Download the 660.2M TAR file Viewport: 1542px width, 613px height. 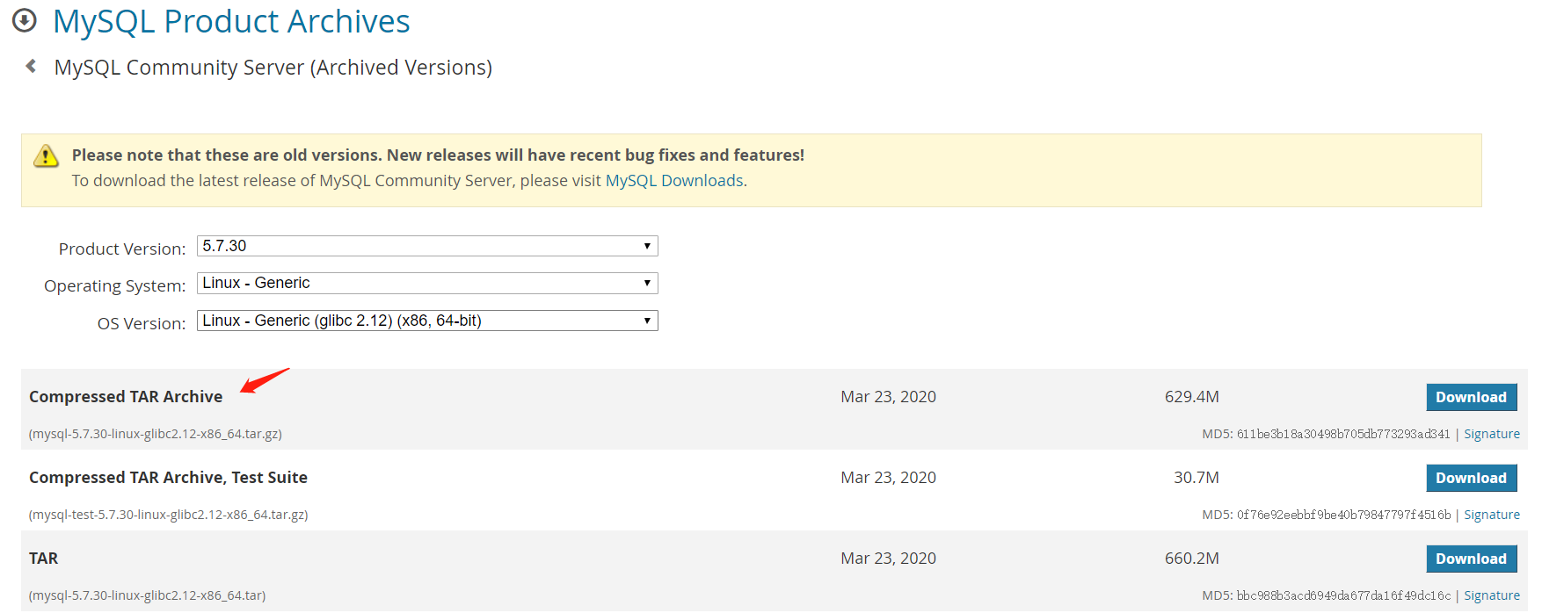[x=1471, y=559]
